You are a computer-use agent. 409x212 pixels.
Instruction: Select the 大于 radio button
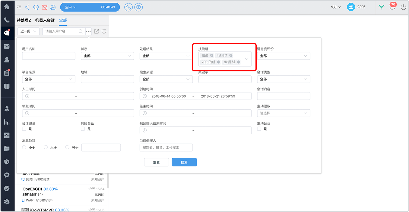[46, 147]
